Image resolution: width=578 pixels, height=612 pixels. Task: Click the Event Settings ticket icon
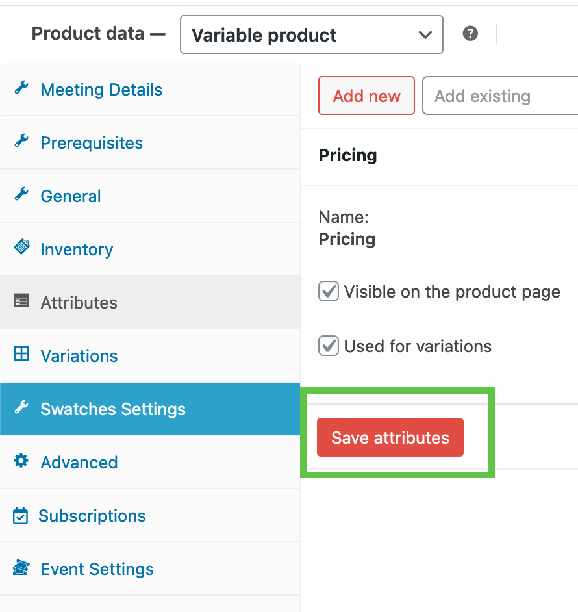[x=21, y=568]
